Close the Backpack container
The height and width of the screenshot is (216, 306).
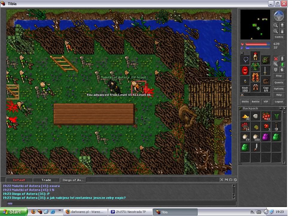(x=284, y=108)
